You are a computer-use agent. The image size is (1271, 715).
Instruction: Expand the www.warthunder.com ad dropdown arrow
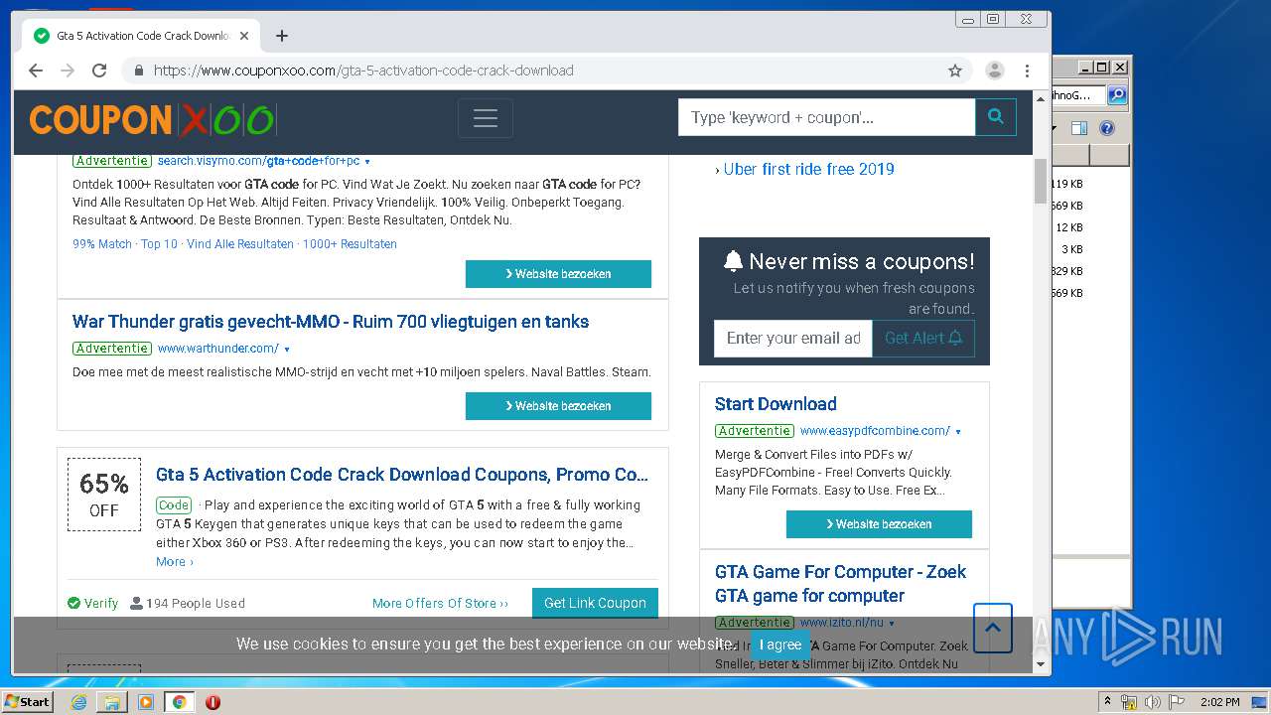pos(287,350)
